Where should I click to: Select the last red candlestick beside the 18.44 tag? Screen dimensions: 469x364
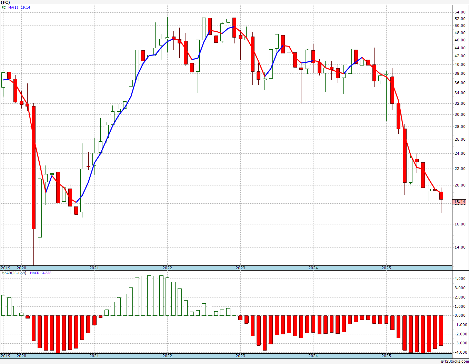click(x=441, y=195)
